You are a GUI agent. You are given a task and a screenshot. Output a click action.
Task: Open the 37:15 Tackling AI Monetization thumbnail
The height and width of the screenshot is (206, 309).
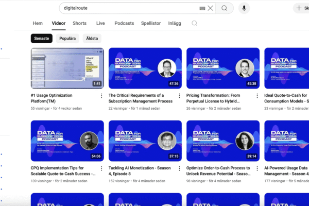[145, 141]
